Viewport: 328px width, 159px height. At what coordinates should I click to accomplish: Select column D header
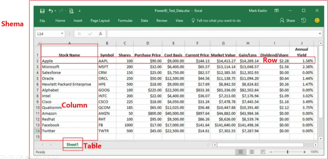tap(148, 43)
